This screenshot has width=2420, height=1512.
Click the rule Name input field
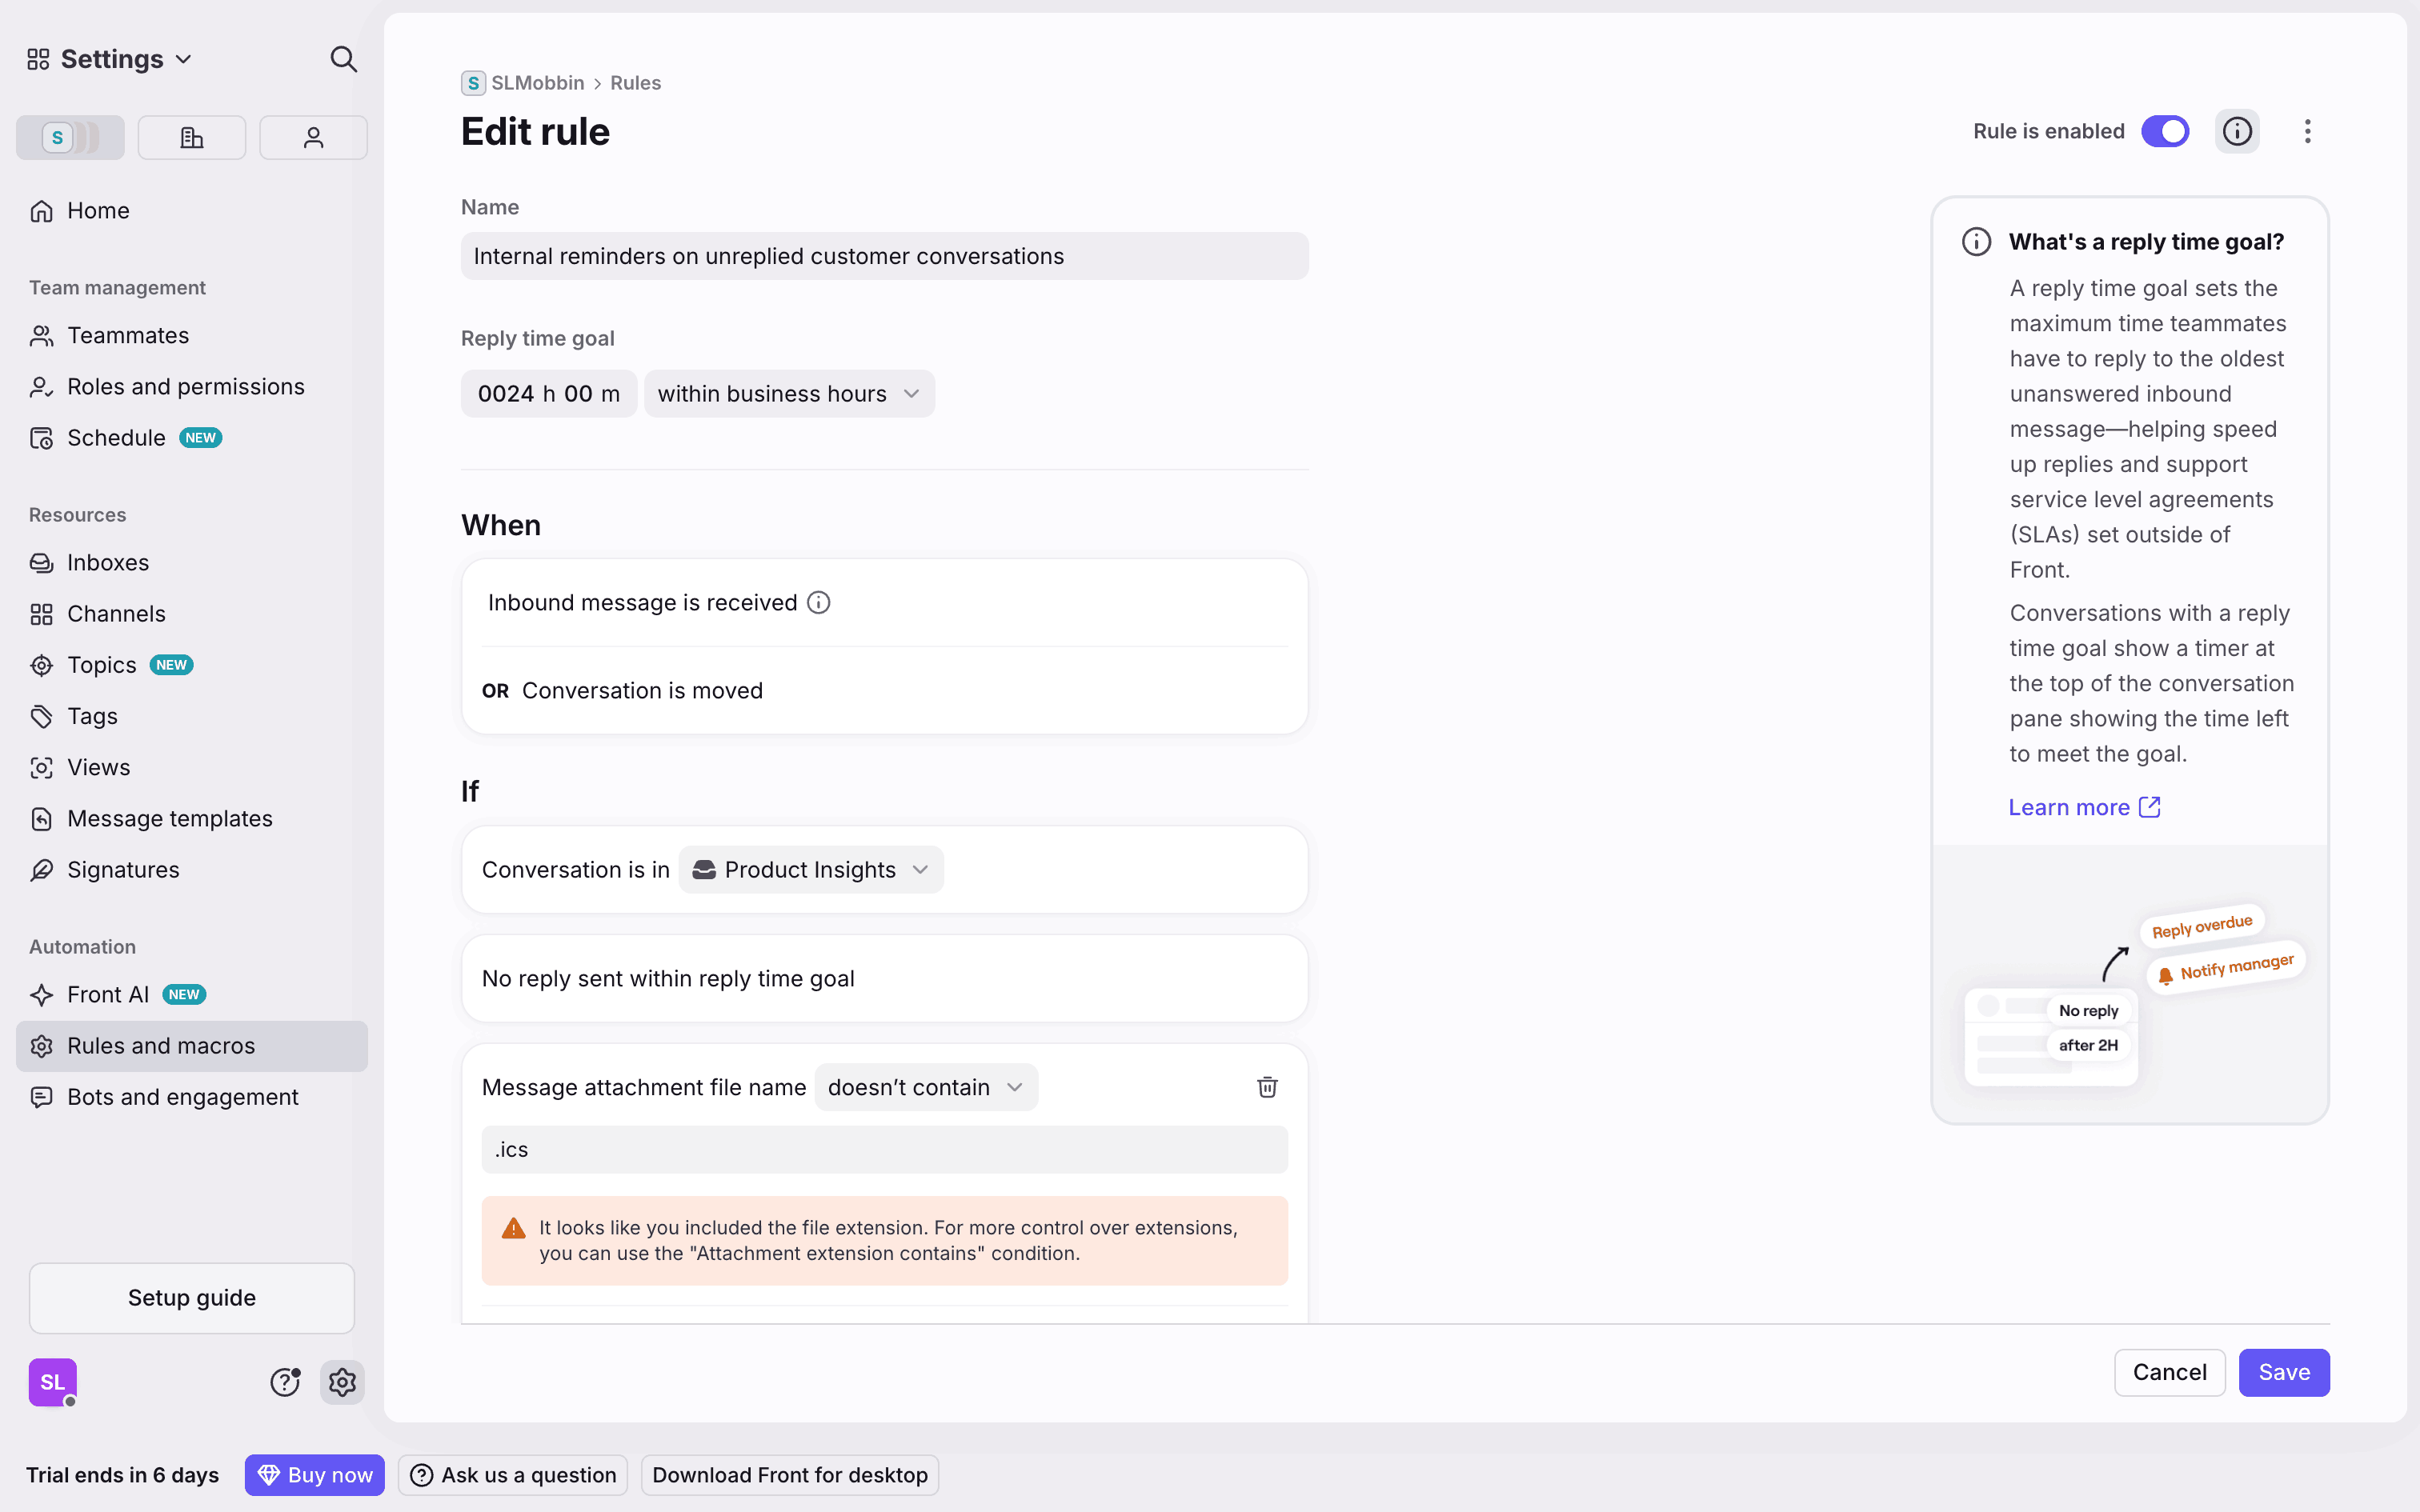[884, 256]
